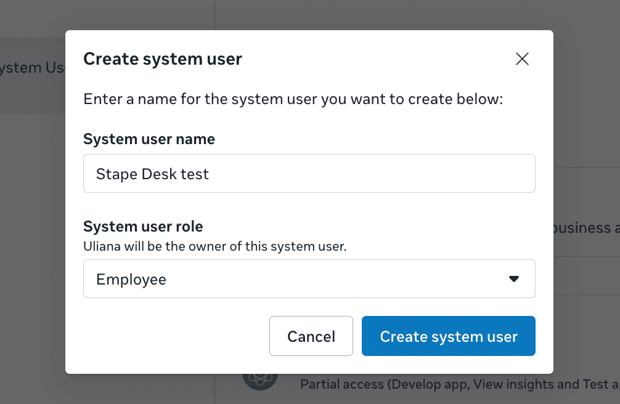Image resolution: width=620 pixels, height=404 pixels.
Task: Focus the field containing Stape Desk test
Action: (308, 174)
